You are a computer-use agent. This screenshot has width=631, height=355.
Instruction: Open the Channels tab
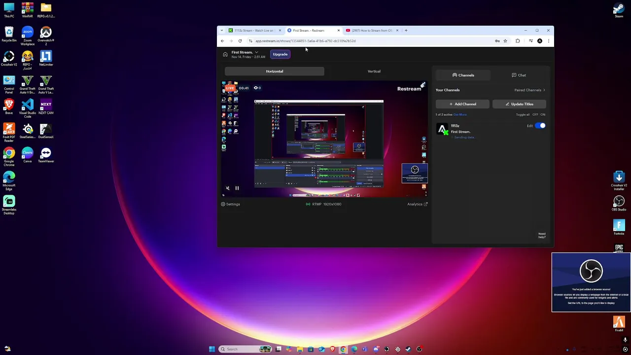tap(463, 75)
